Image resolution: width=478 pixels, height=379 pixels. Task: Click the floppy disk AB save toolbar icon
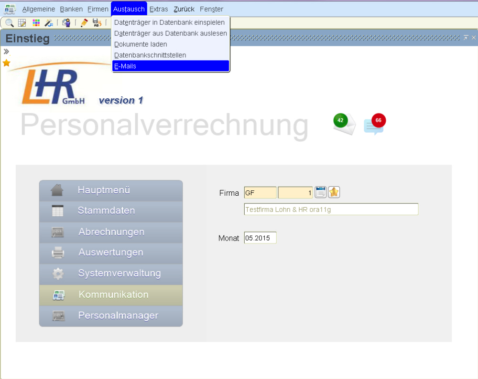click(97, 23)
